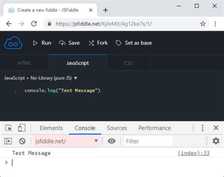Open DevTools more options menu
The image size is (224, 177).
click(x=203, y=128)
